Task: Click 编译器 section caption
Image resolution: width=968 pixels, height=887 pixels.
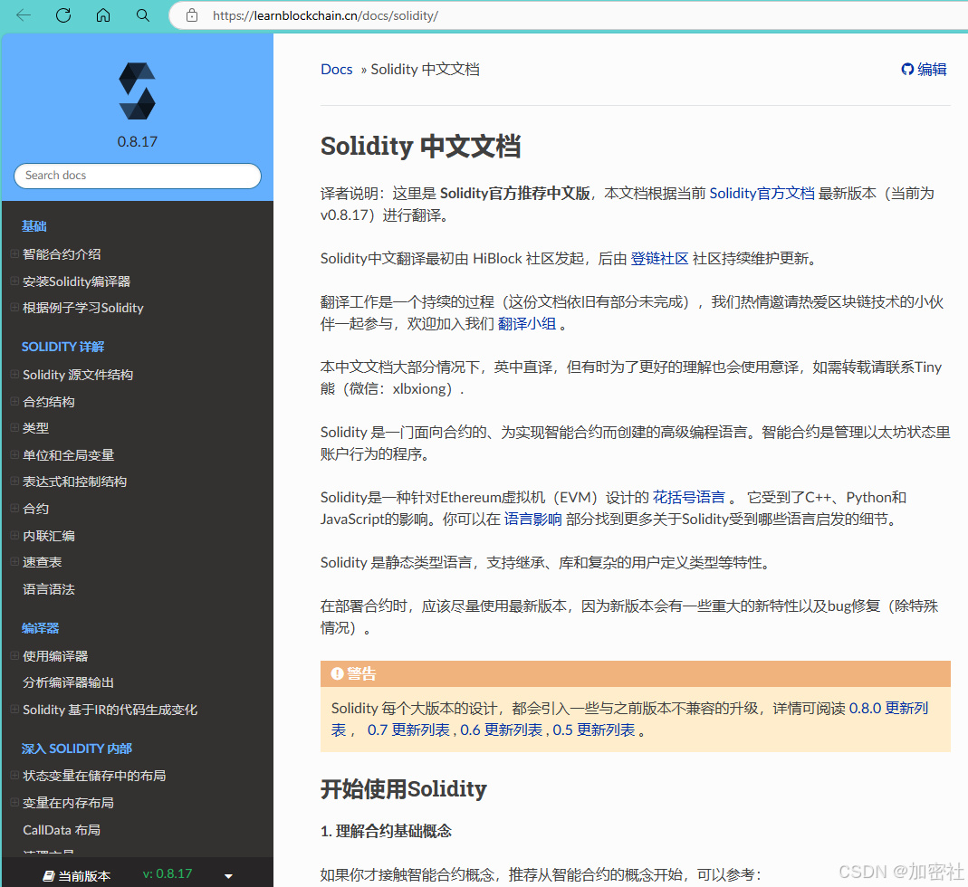Action: pyautogui.click(x=40, y=628)
